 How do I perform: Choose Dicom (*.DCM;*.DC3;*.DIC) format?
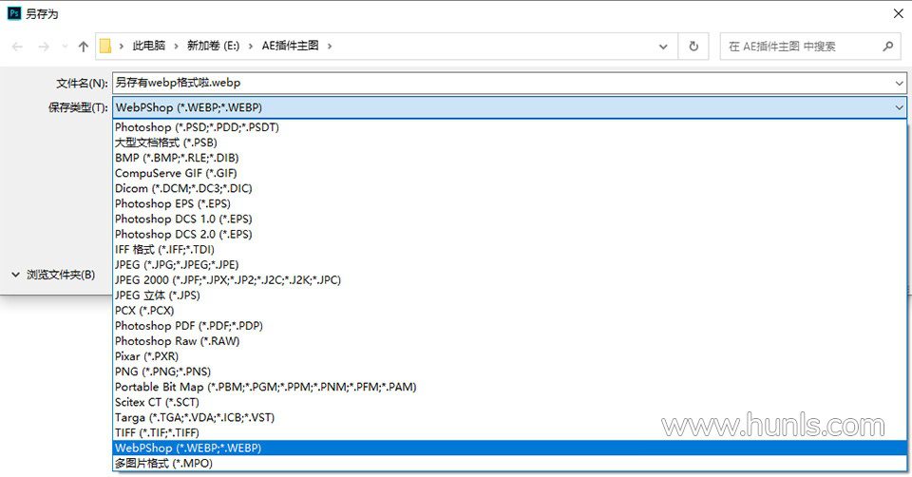509,188
